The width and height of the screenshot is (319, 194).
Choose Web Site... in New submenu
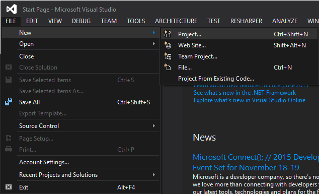coord(240,45)
